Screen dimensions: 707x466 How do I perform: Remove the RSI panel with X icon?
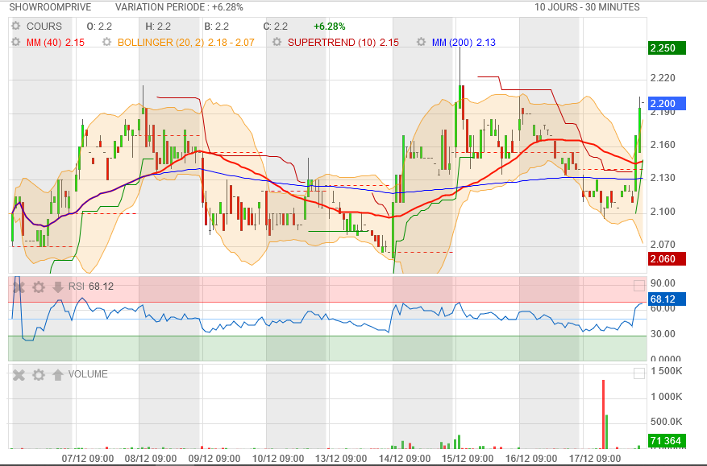pos(19,287)
